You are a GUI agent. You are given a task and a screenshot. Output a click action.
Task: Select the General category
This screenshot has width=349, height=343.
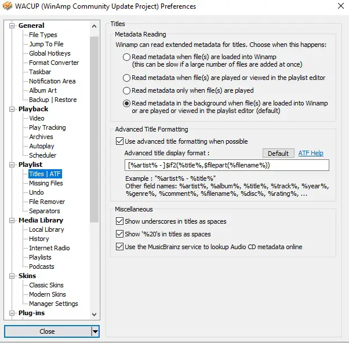(x=31, y=25)
